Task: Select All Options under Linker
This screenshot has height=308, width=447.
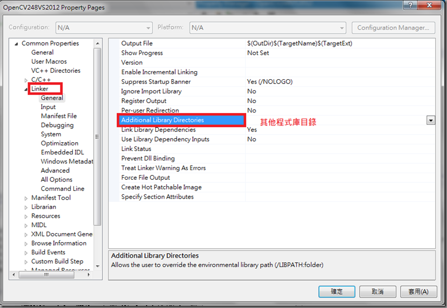Action: 57,180
